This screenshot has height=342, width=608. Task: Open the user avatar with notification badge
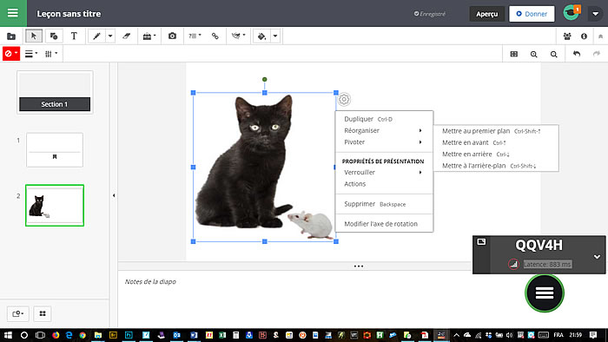point(572,13)
